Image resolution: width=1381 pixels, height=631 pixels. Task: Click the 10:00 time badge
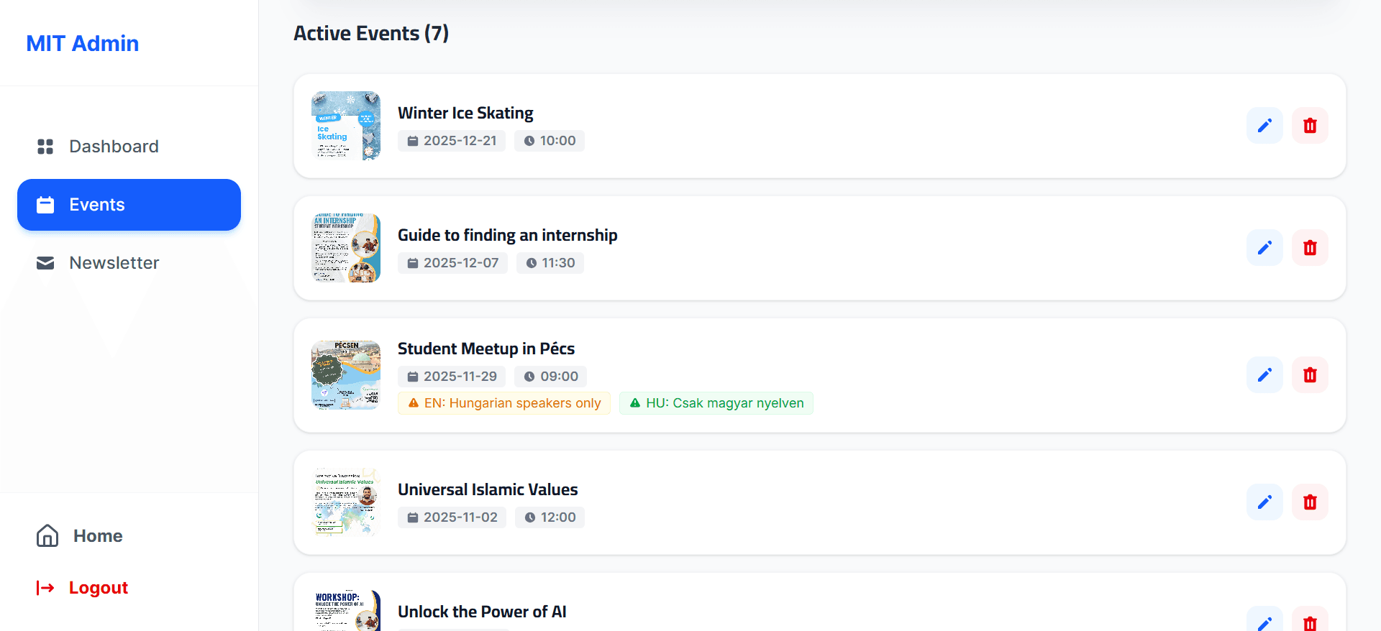(550, 141)
